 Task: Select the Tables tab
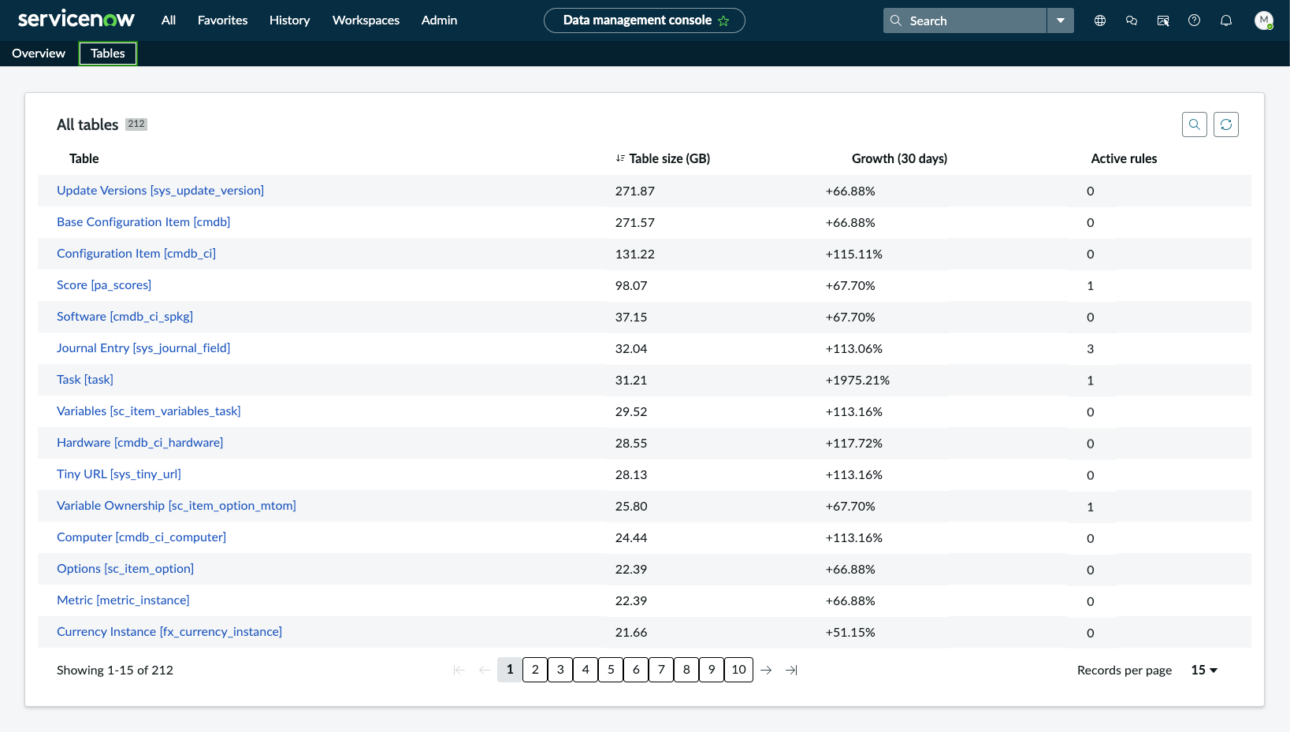tap(108, 54)
